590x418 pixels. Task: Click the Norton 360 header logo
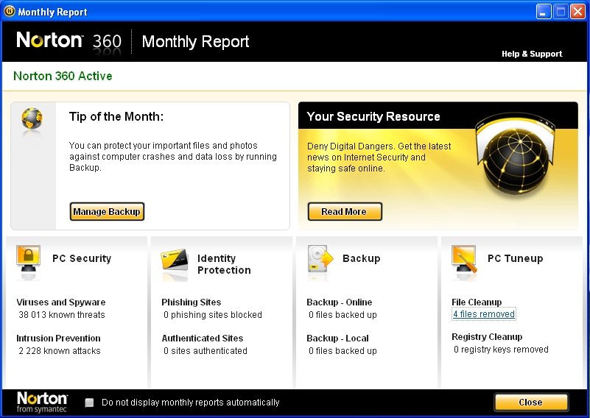coord(69,40)
